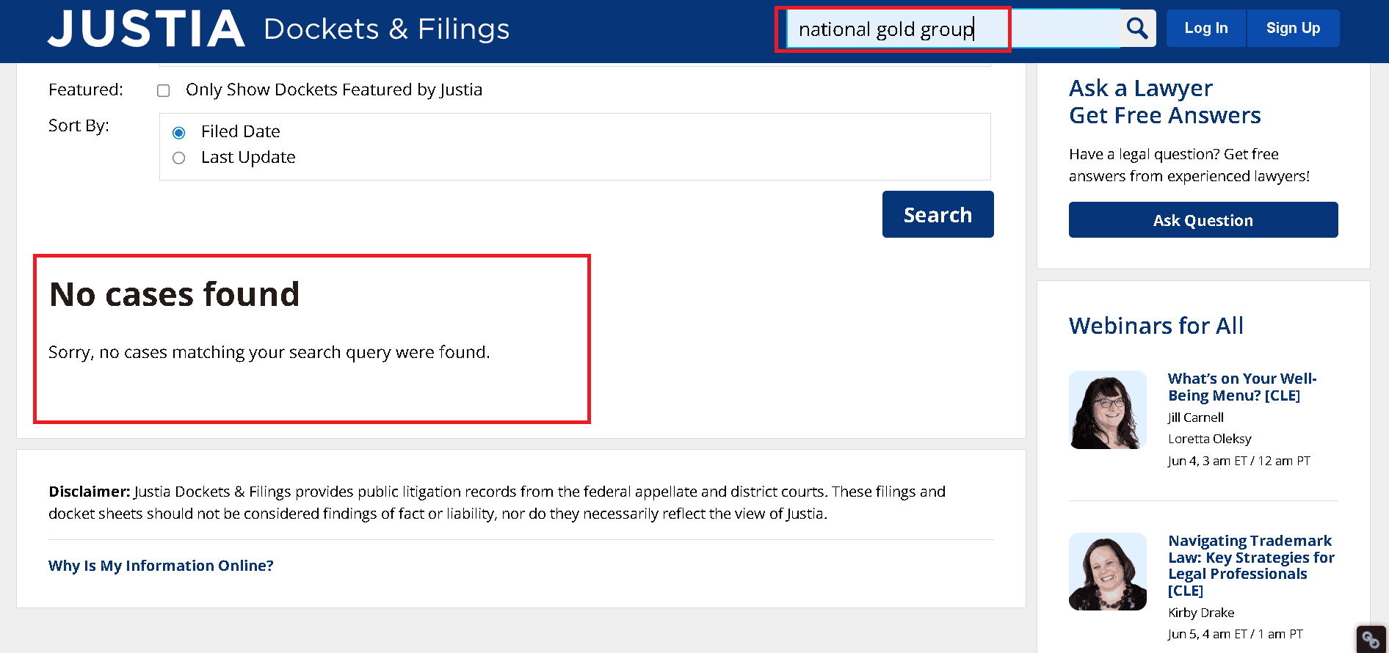Select the Filed Date sort option
Viewport: 1389px width, 653px height.
click(x=178, y=132)
